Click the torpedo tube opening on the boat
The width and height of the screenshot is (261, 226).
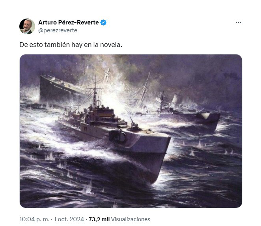click(118, 136)
